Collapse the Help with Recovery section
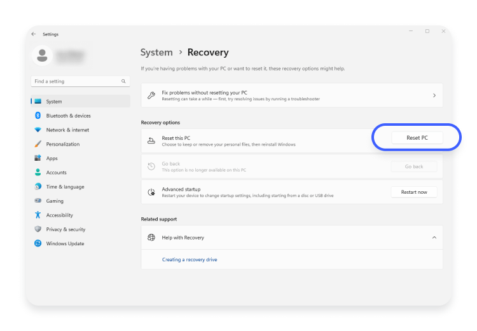 click(434, 238)
